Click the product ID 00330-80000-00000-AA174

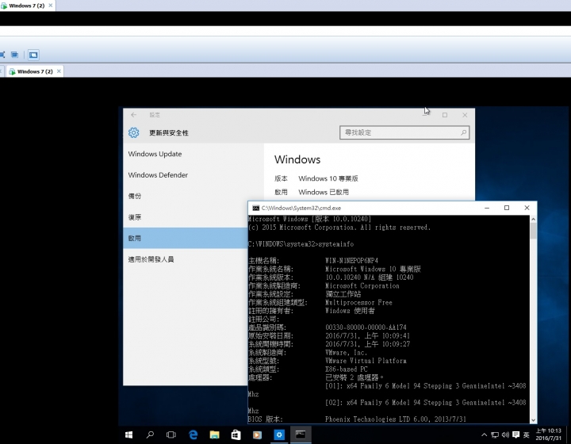(x=366, y=327)
